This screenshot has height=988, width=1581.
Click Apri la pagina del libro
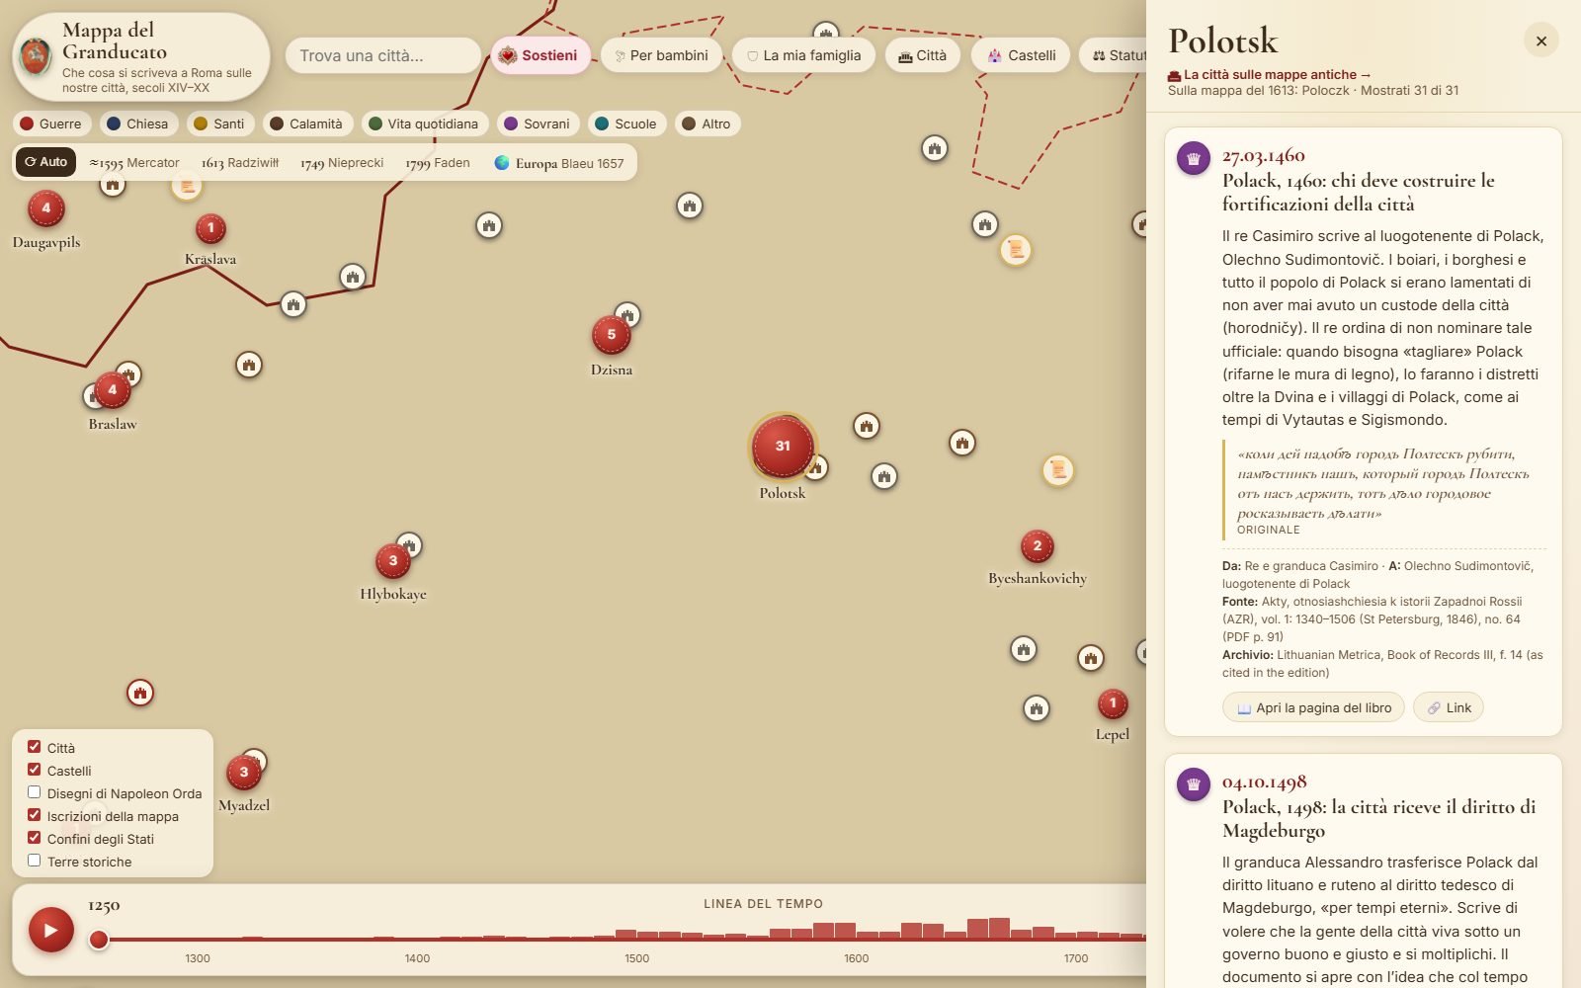(1313, 707)
